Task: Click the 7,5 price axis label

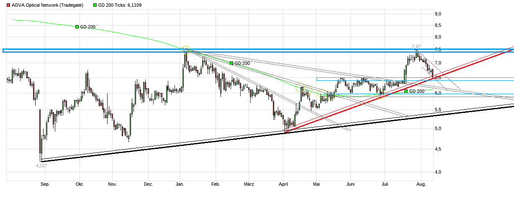Action: (x=438, y=50)
